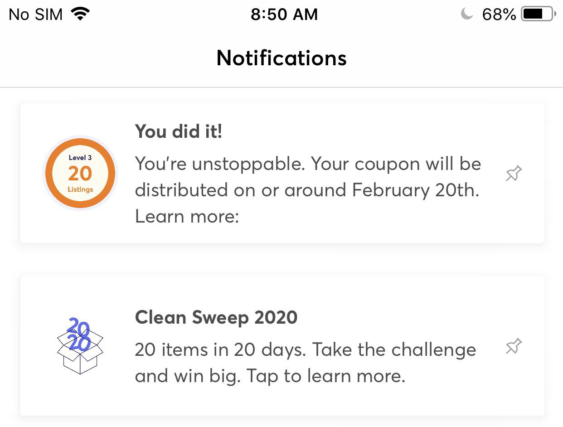This screenshot has height=427, width=563.
Task: Tap the Do Not Disturb moon icon
Action: point(467,14)
